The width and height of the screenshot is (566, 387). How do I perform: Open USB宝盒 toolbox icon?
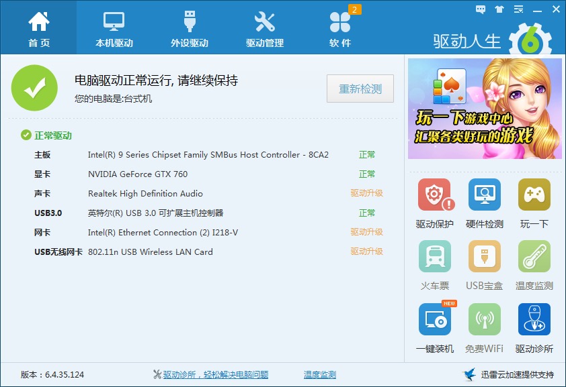[x=485, y=257]
